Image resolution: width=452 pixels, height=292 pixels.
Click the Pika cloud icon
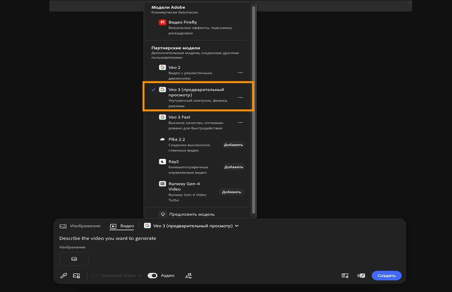coord(162,139)
